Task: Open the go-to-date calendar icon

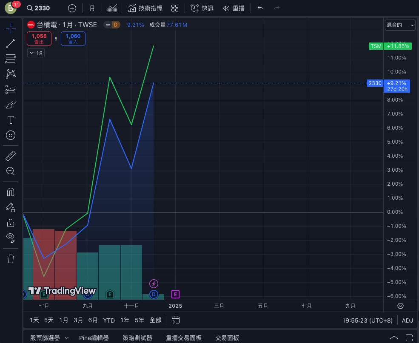Action: point(176,320)
